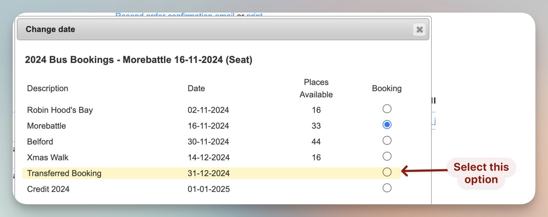Image resolution: width=548 pixels, height=217 pixels.
Task: Select the Robin Hood's Bay booking radio
Action: point(387,109)
